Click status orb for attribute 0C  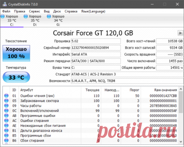pos(6,111)
